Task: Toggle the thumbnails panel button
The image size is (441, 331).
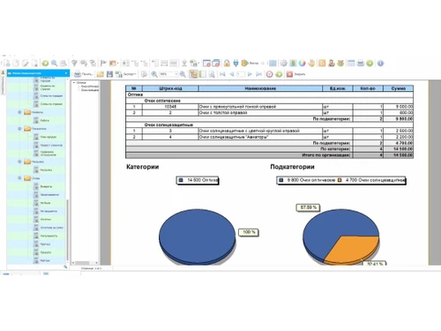Action: point(203,74)
